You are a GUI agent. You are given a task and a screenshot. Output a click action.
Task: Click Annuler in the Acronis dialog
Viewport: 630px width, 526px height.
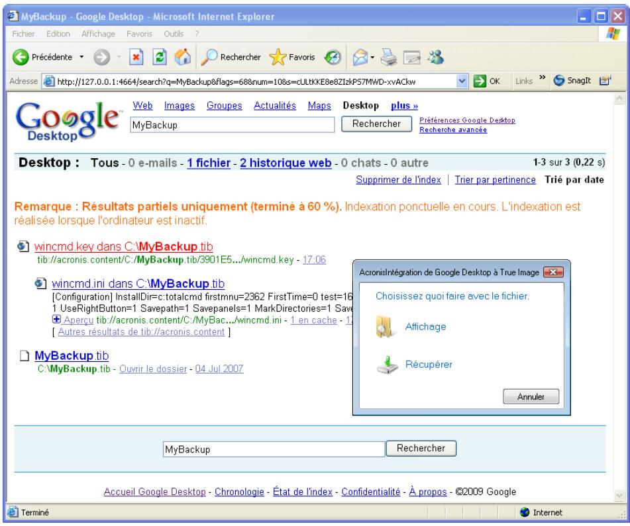[531, 396]
